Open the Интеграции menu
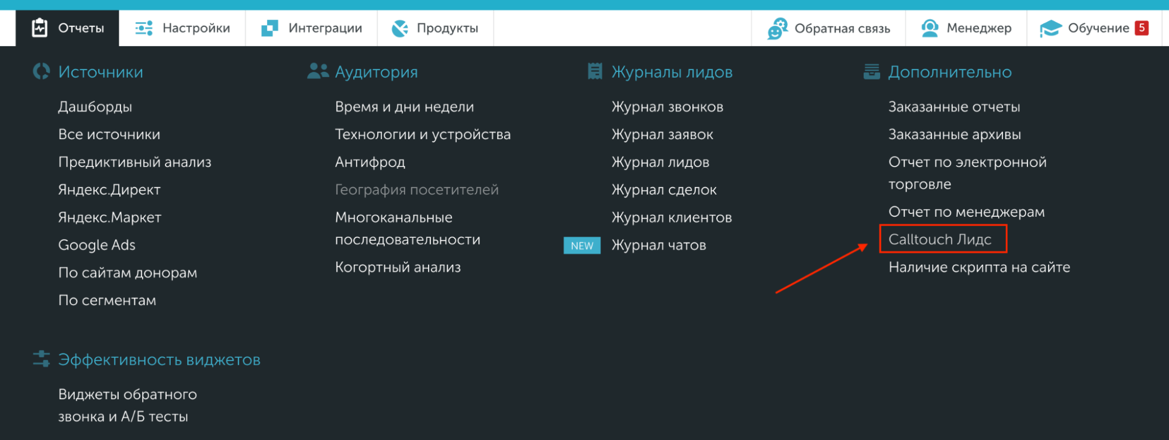Screen dimensions: 1169x440 [x=312, y=28]
